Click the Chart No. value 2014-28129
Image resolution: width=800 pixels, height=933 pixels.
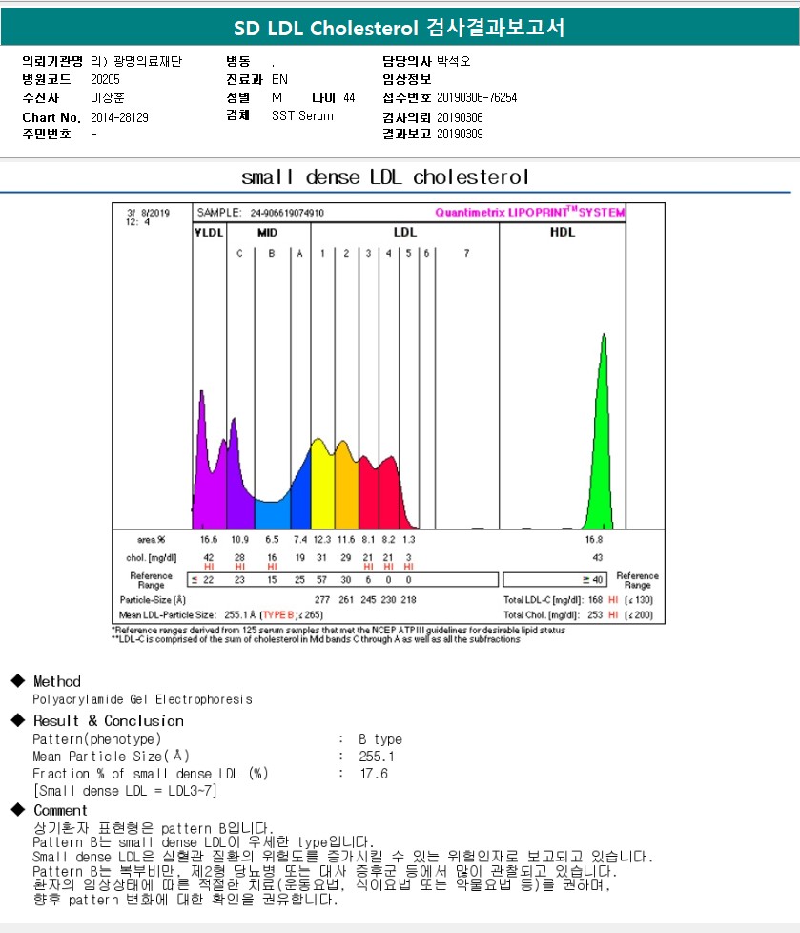[x=119, y=117]
